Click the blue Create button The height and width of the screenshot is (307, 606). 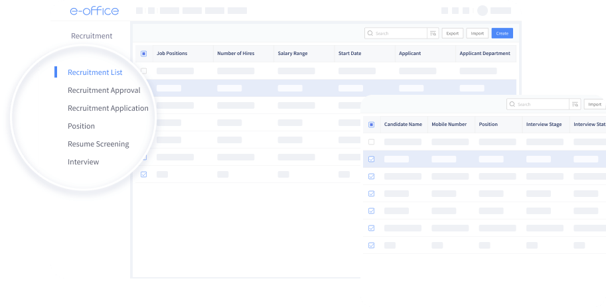(x=502, y=34)
